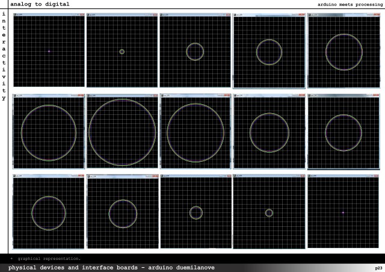
Task: Select the tiny circle in the top-row second window
Action: point(122,52)
